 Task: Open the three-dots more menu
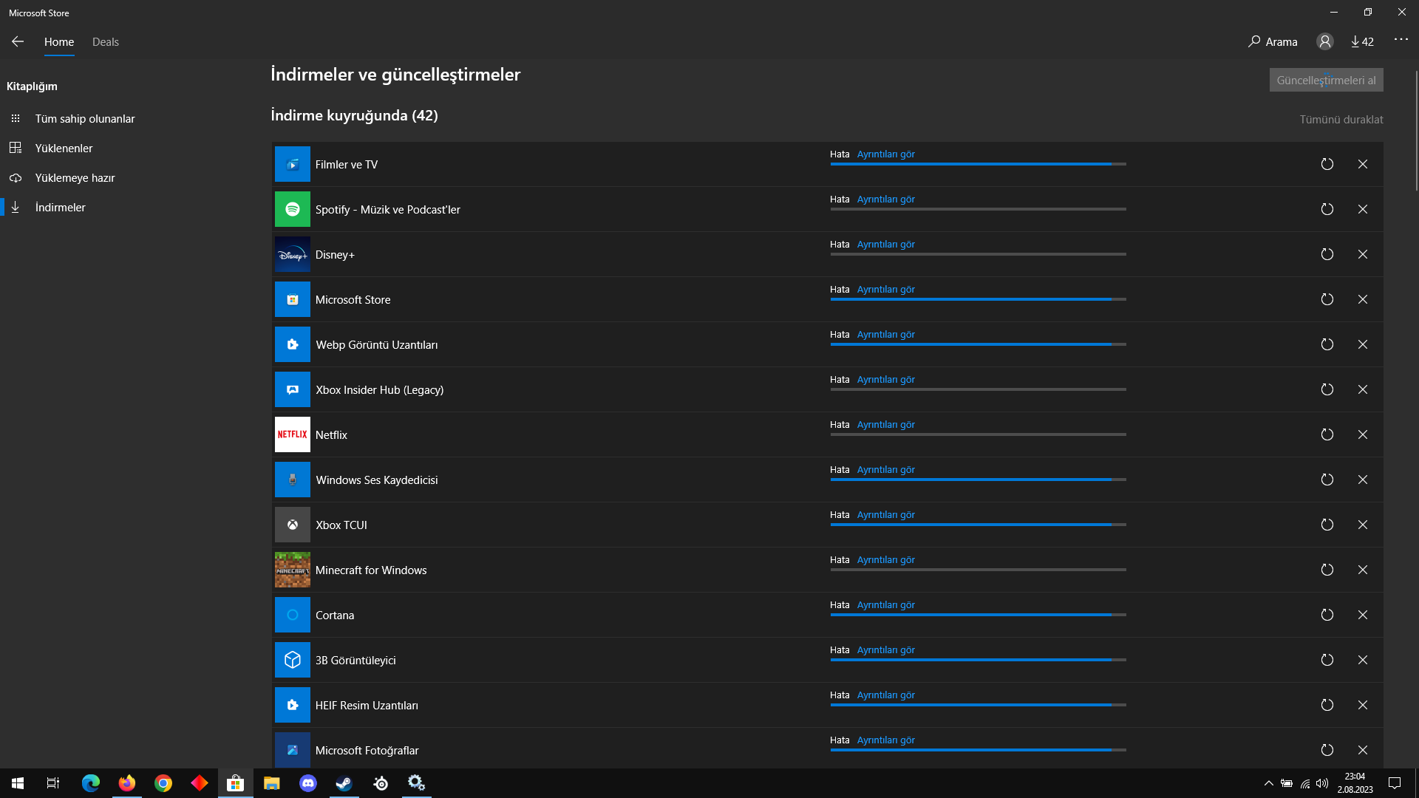click(x=1401, y=40)
